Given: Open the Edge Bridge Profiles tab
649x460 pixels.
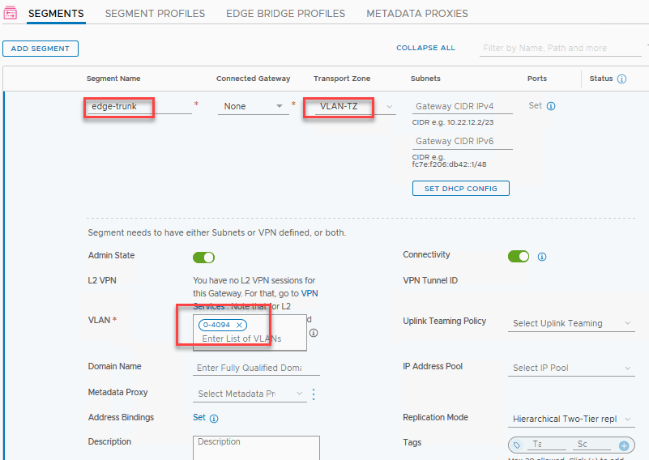Looking at the screenshot, I should (x=285, y=14).
